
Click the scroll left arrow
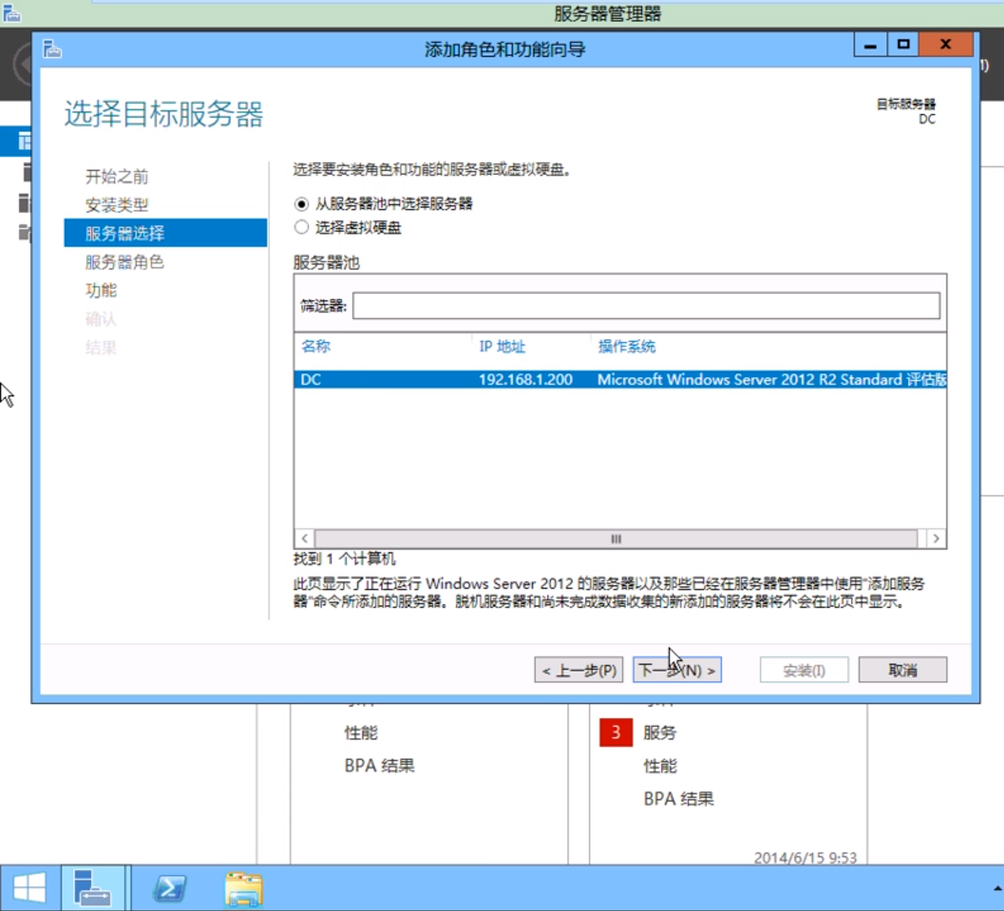pyautogui.click(x=305, y=539)
